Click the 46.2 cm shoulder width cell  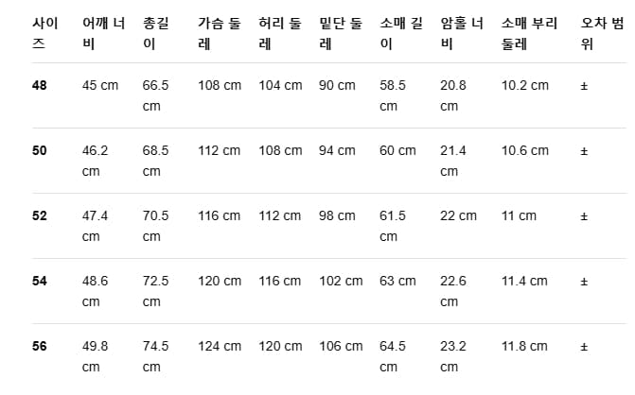(96, 161)
